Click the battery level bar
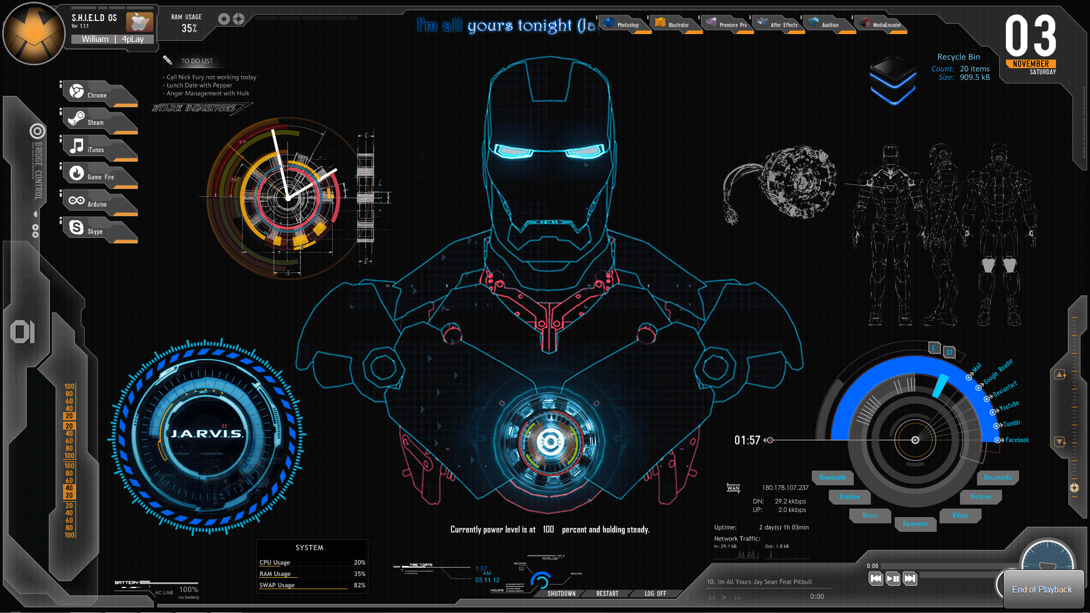 click(x=169, y=582)
